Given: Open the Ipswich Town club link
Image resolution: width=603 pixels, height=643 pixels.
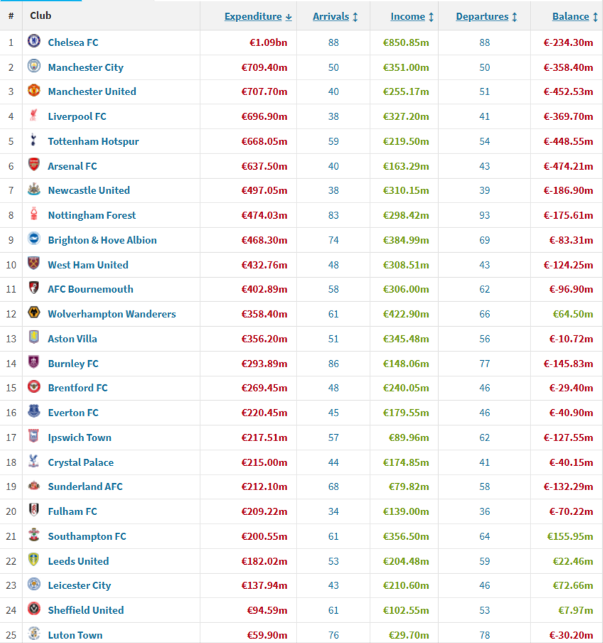Looking at the screenshot, I should pyautogui.click(x=80, y=438).
